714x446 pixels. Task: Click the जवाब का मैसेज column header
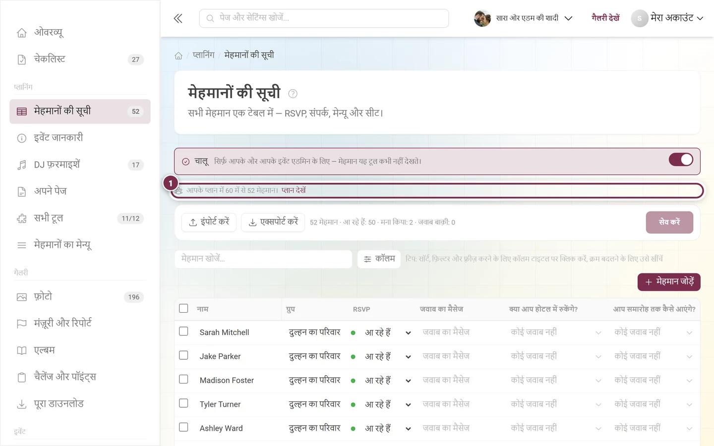(441, 309)
